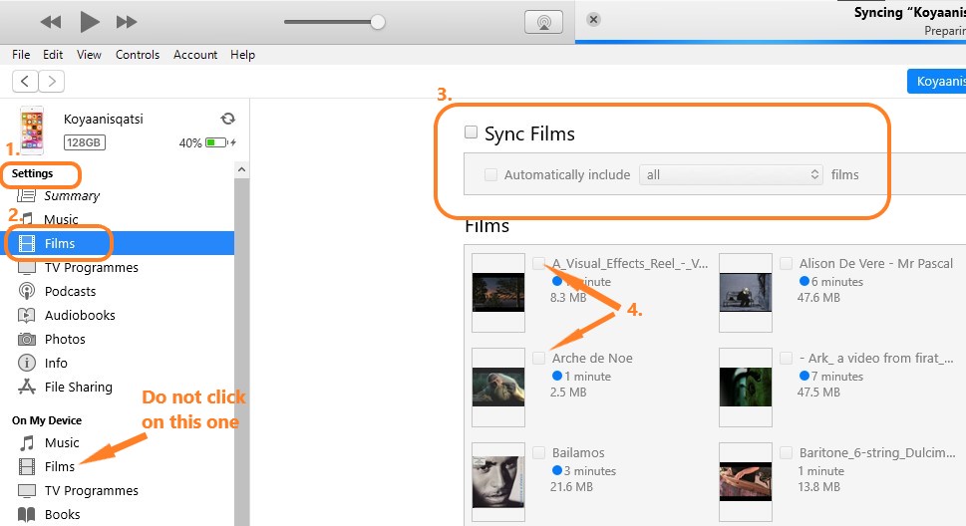The image size is (966, 526).
Task: Tick the Ark_ a video from firat checkbox
Action: pyautogui.click(x=787, y=358)
